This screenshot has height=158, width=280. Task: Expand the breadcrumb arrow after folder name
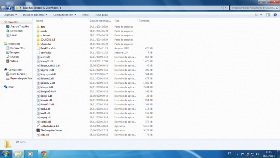tap(61, 8)
